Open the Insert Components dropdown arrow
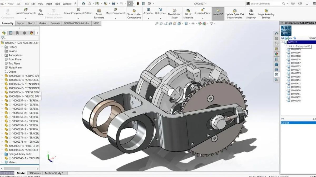The width and height of the screenshot is (316, 177). [x=26, y=18]
